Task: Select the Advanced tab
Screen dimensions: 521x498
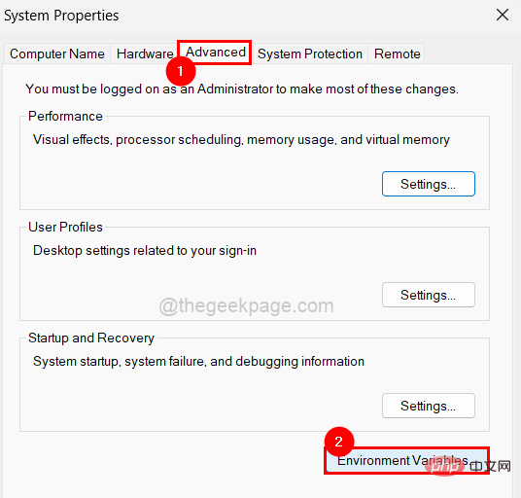Action: point(216,53)
